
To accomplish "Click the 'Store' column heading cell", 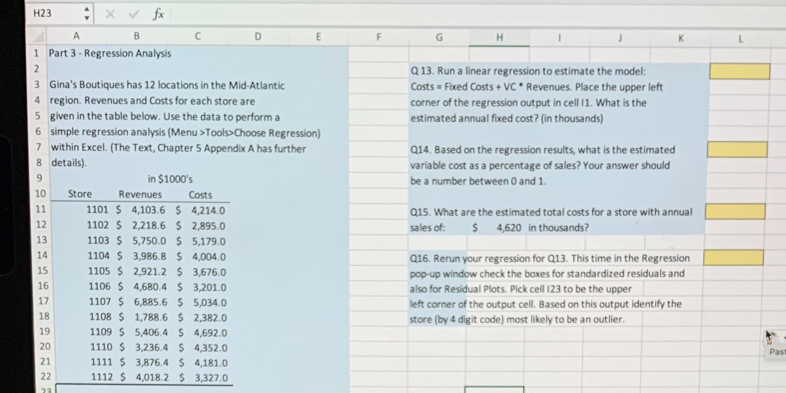I will [80, 194].
